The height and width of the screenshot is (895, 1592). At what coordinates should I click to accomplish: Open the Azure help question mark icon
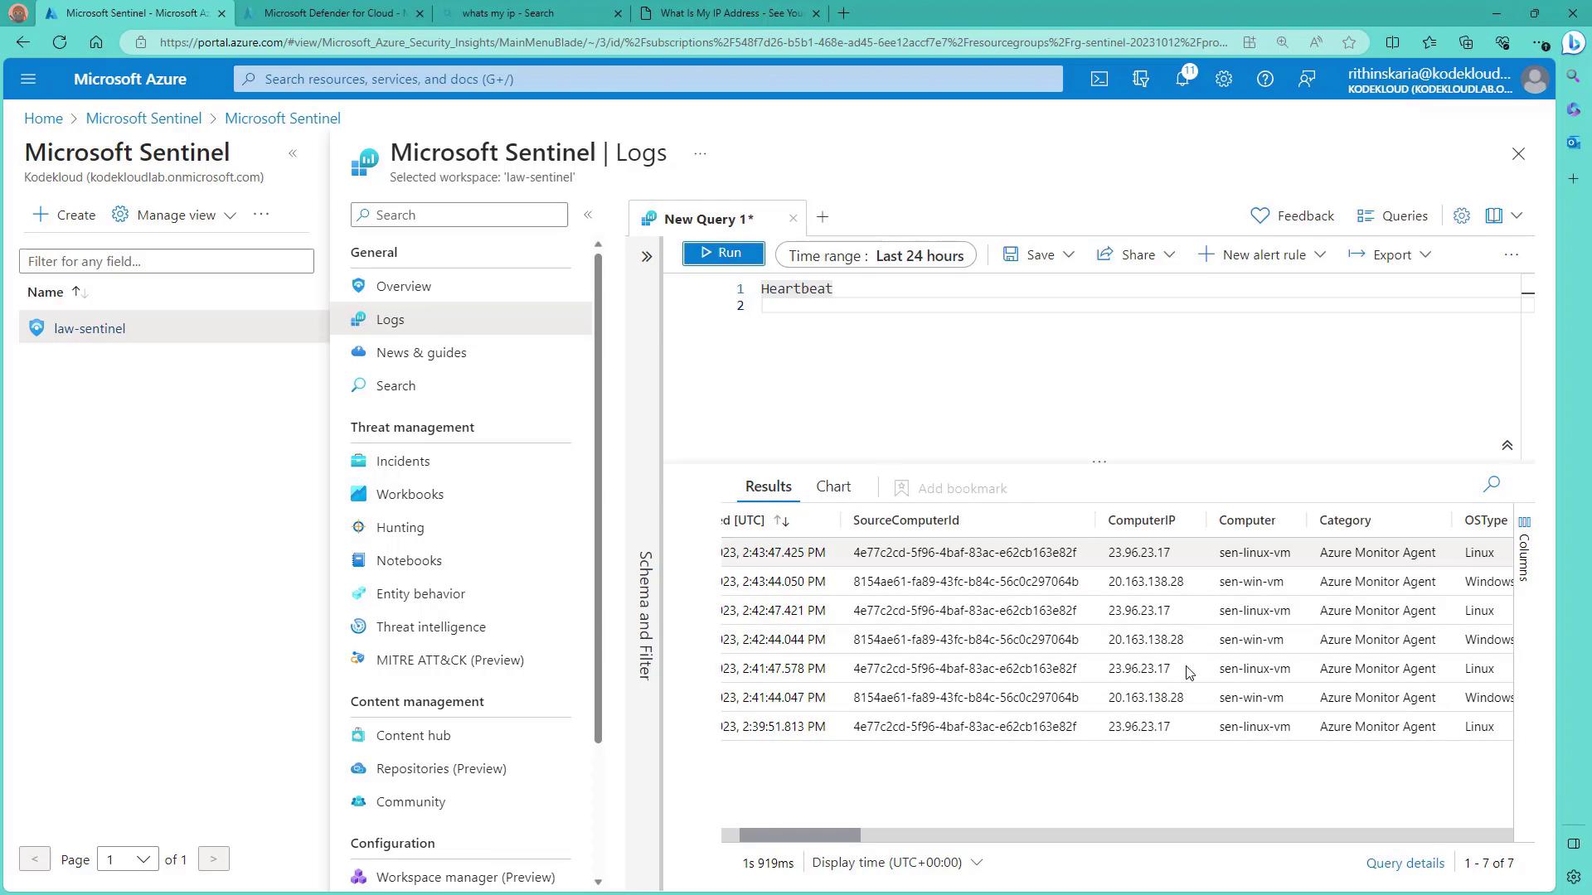(x=1264, y=80)
